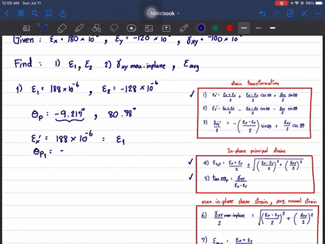Open search in the notebook
The height and width of the screenshot is (244, 325).
coord(35,14)
